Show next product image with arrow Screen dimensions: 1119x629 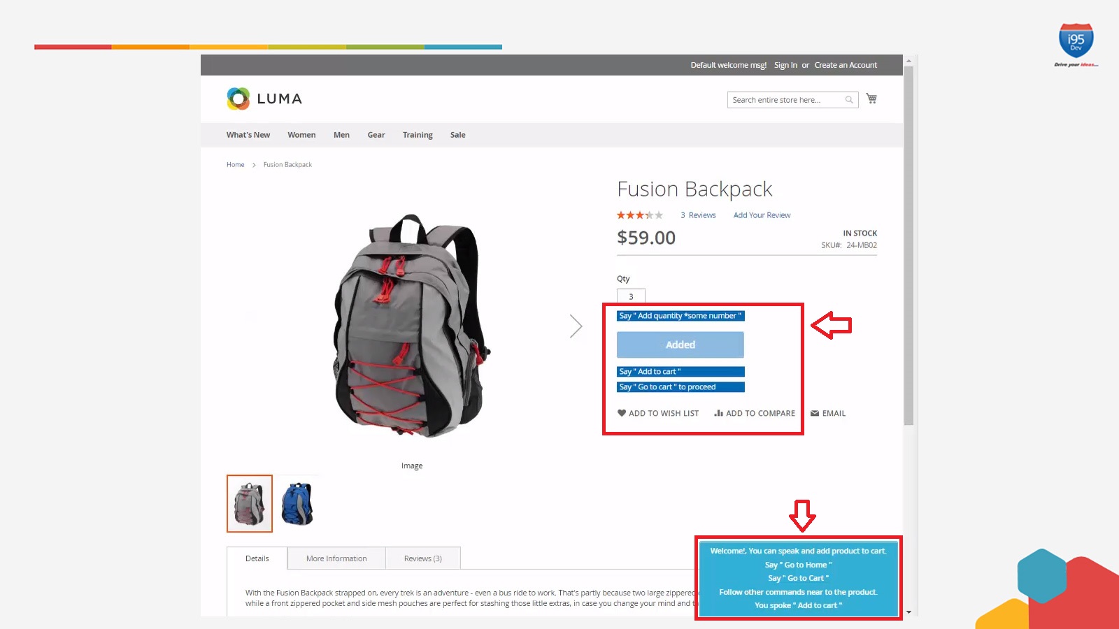576,326
